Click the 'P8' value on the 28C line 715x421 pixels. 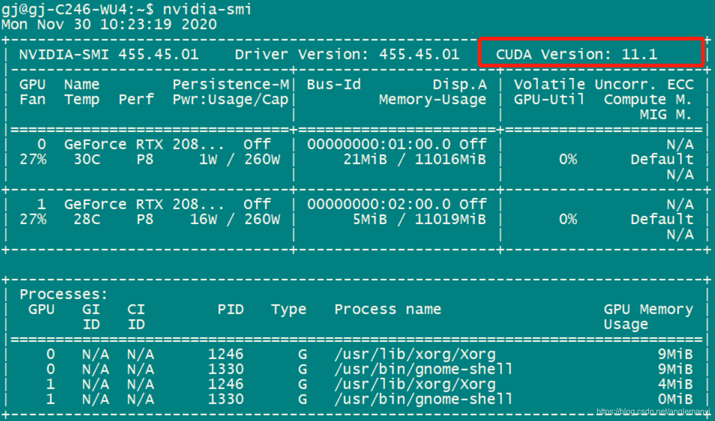145,219
